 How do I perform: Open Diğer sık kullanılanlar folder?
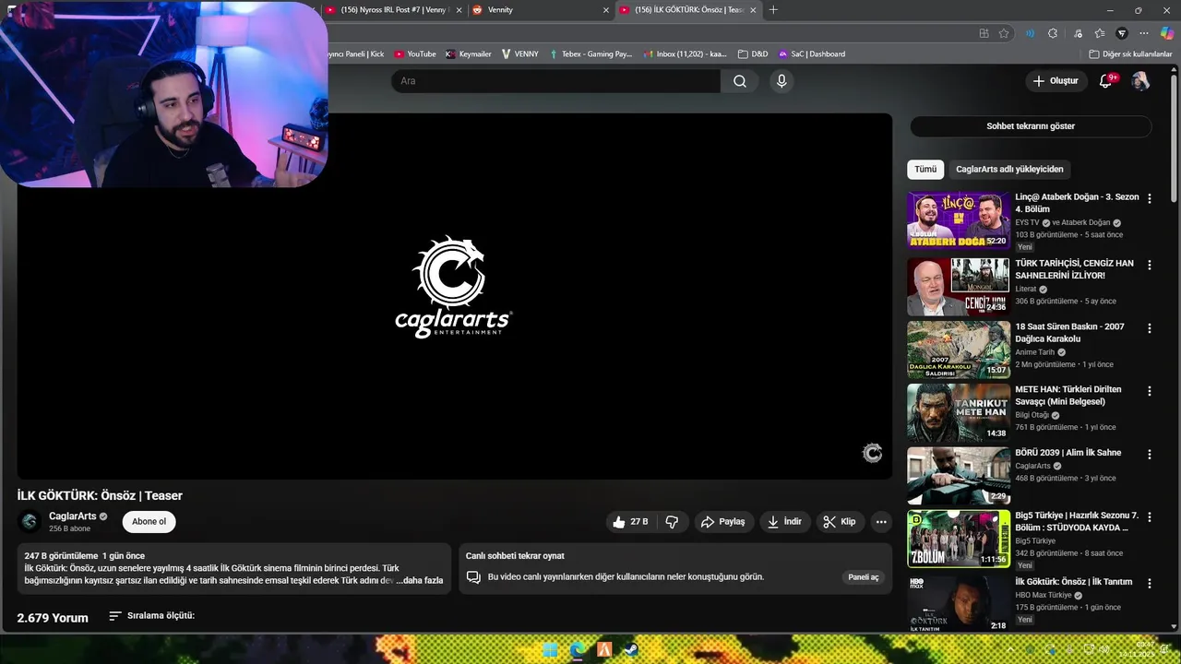(x=1130, y=54)
